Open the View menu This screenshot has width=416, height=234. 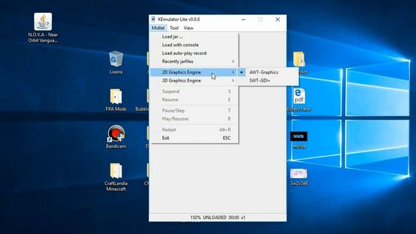(188, 28)
